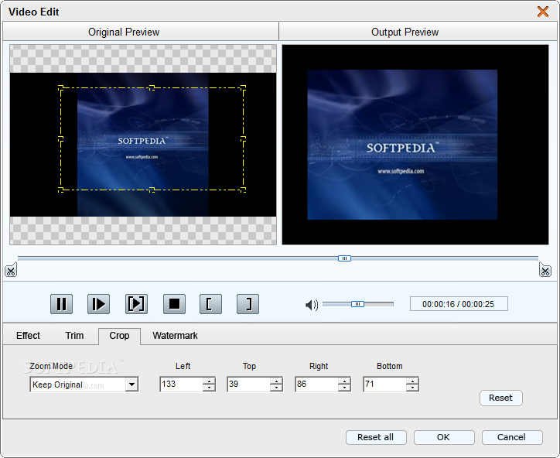Viewport: 560px width, 458px height.
Task: Click the Right crop value field
Action: coord(317,384)
